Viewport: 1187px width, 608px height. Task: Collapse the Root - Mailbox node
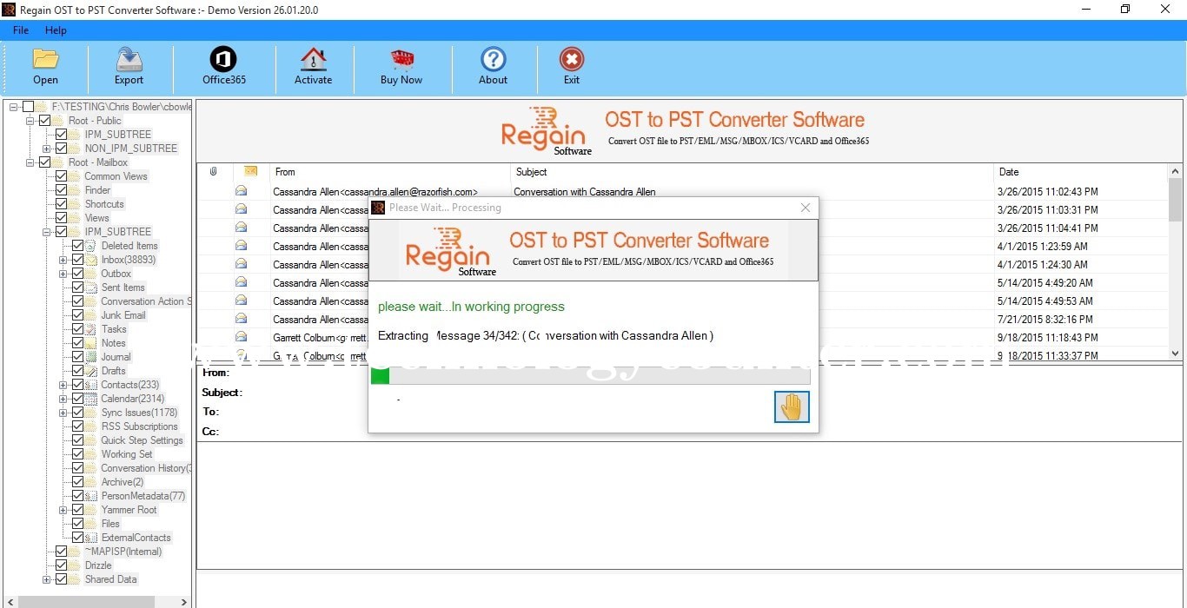30,162
